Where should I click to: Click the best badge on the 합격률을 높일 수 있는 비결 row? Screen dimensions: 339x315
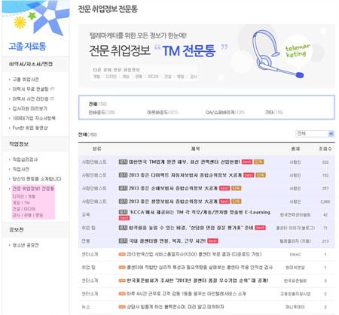click(x=260, y=228)
